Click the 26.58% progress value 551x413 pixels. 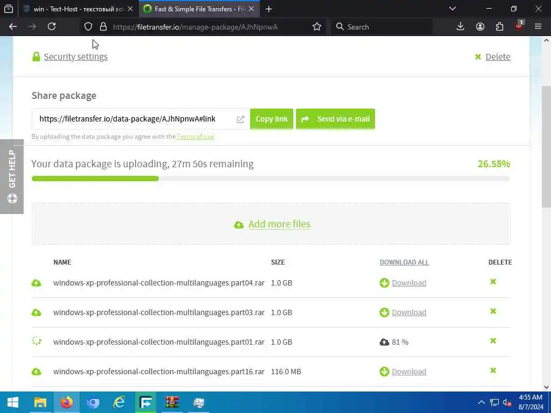pyautogui.click(x=494, y=163)
